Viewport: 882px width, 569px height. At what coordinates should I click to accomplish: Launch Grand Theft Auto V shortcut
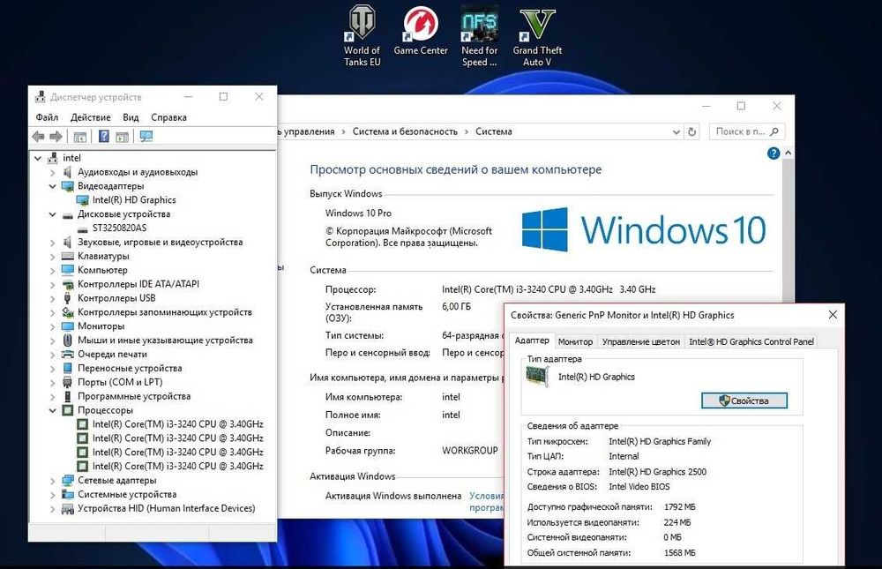(x=537, y=35)
